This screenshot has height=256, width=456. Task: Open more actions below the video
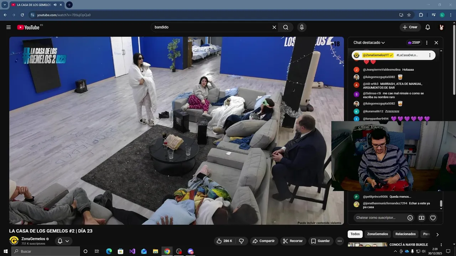340,241
